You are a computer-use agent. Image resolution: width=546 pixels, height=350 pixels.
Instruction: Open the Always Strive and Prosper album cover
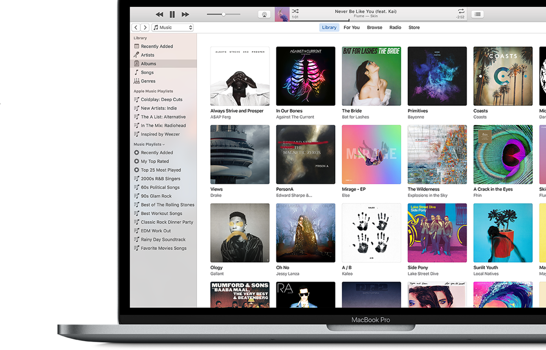[240, 76]
